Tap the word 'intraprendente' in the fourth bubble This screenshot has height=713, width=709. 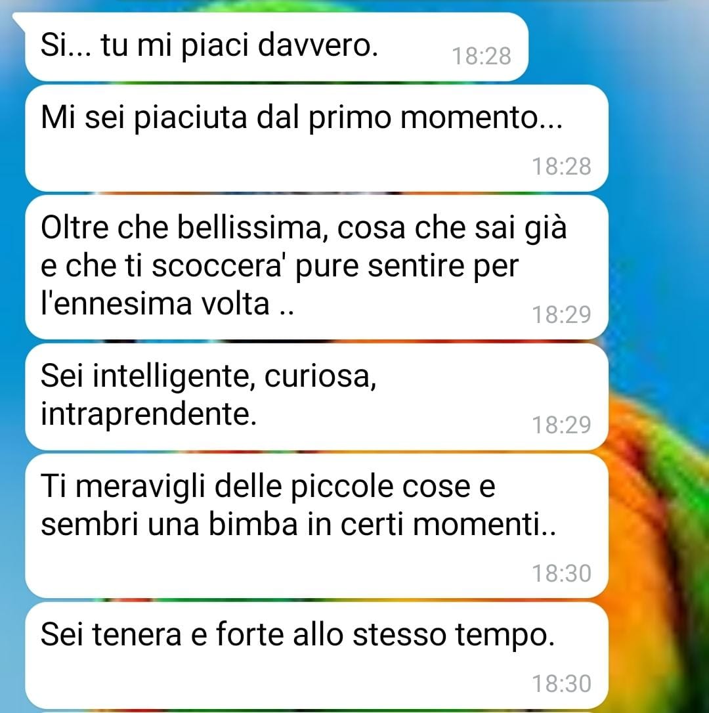pyautogui.click(x=146, y=415)
